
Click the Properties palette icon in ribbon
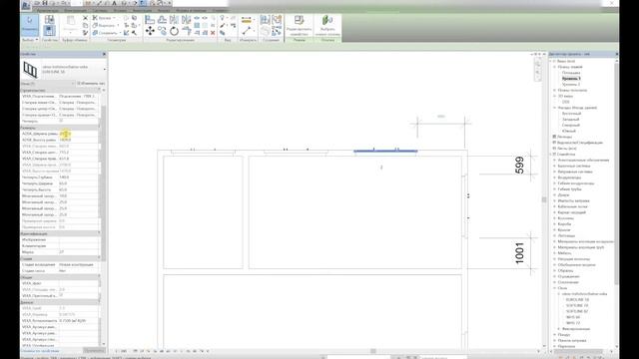pos(49,31)
